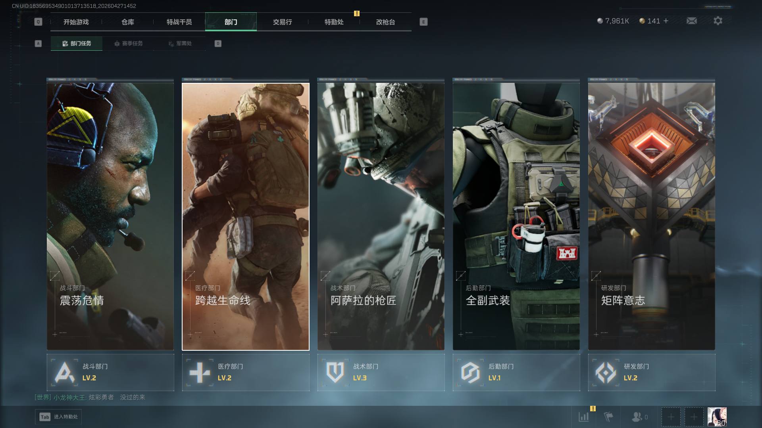Click the Q key hint left of 开始游戏
The image size is (762, 428).
38,22
